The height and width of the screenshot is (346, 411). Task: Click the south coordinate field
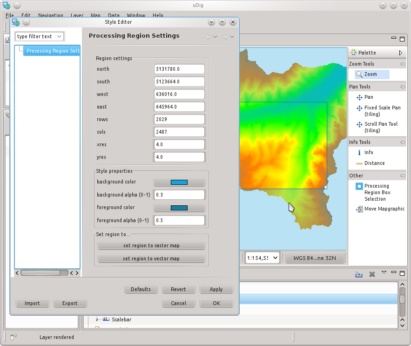pos(179,81)
